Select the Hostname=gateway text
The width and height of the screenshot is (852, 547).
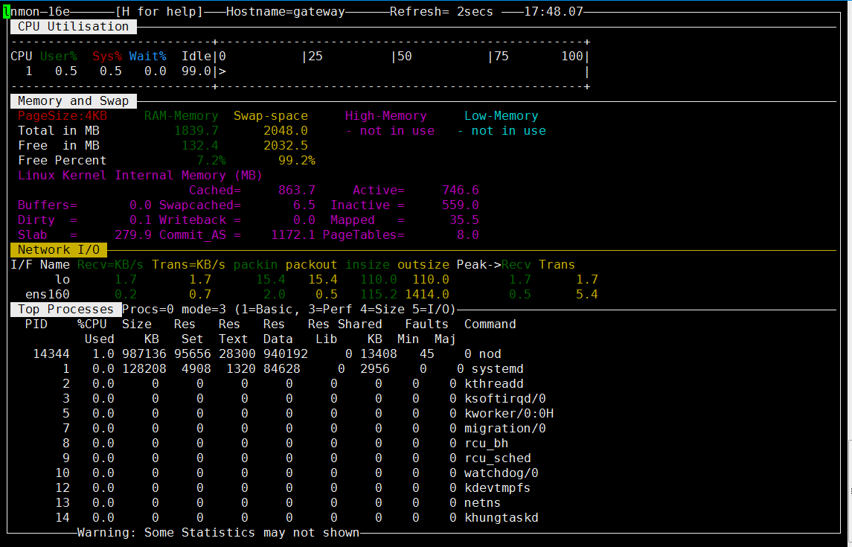point(285,11)
